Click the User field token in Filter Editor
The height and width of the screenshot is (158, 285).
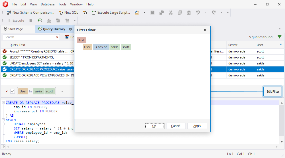click(x=87, y=47)
